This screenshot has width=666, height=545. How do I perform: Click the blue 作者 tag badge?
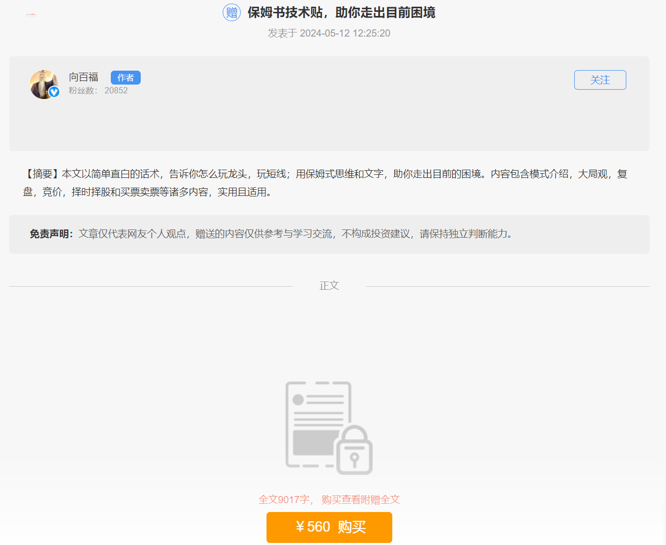pyautogui.click(x=125, y=77)
